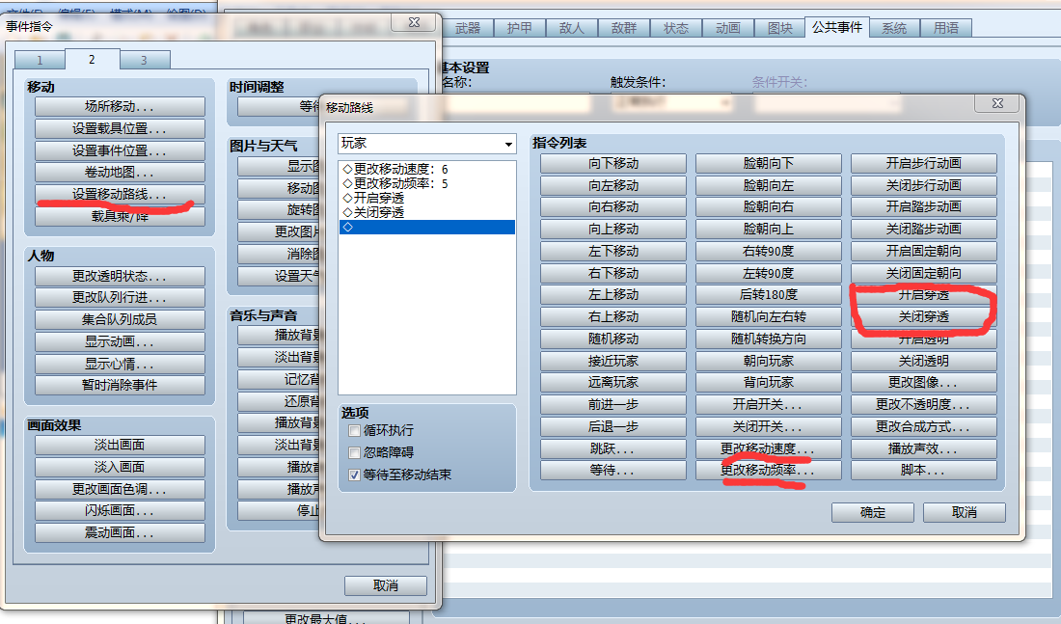1061x624 pixels.
Task: Open 更改透明状态... event command
Action: tap(120, 276)
